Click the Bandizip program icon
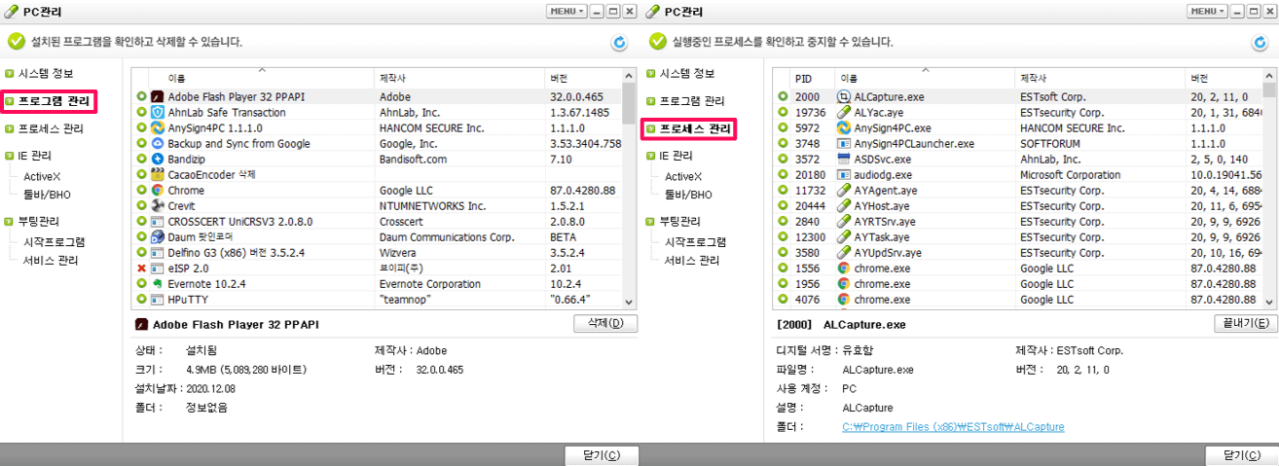 click(x=157, y=159)
